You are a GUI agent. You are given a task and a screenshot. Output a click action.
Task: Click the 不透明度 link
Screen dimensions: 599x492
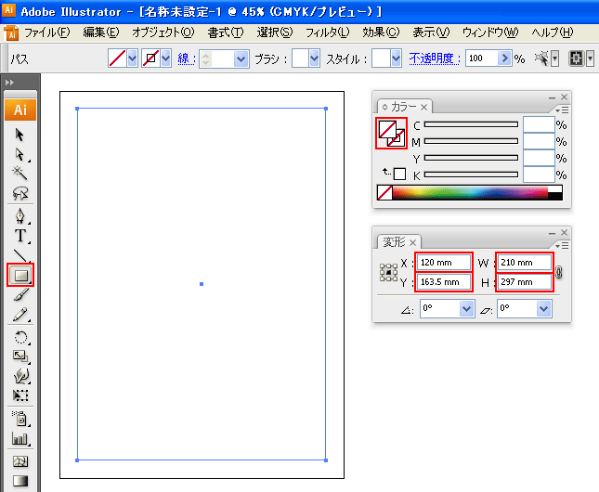(x=434, y=58)
